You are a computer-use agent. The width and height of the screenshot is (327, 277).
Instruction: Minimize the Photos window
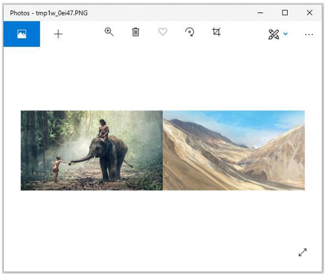259,13
